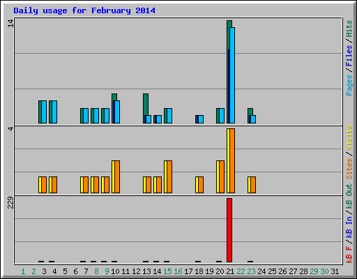This screenshot has height=279, width=357.
Task: Click day '9' on the date axis
Action: [107, 271]
